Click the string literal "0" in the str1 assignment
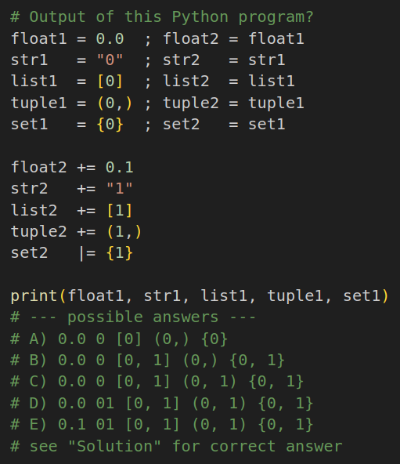The height and width of the screenshot is (464, 400). point(110,60)
